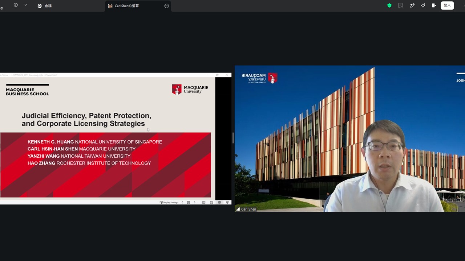The height and width of the screenshot is (261, 465).
Task: Open more options on Carl Shen's screen tab
Action: 167,6
